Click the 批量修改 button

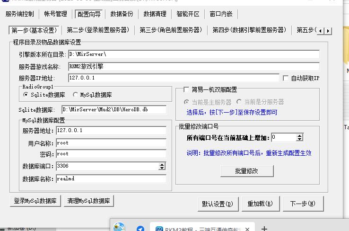pos(246,171)
